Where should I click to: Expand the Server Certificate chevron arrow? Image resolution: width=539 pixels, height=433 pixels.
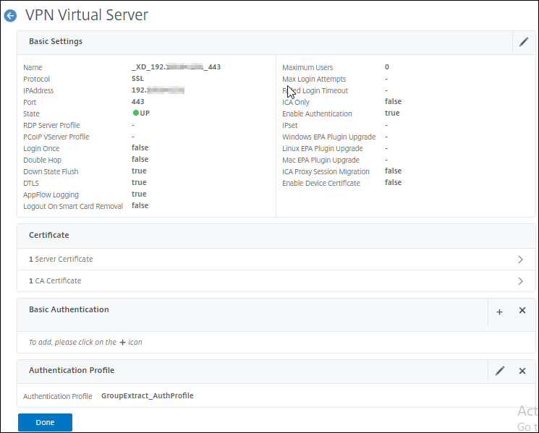tap(520, 260)
